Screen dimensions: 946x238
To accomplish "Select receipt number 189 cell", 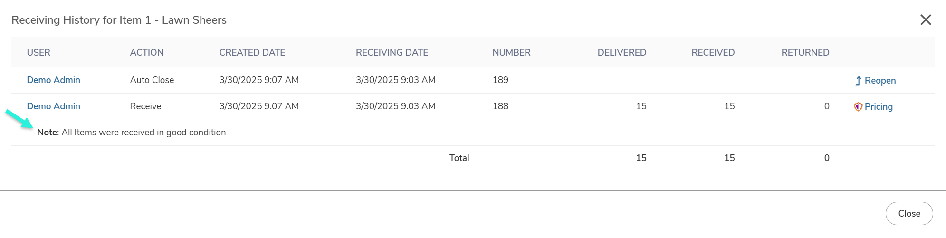I will point(500,80).
